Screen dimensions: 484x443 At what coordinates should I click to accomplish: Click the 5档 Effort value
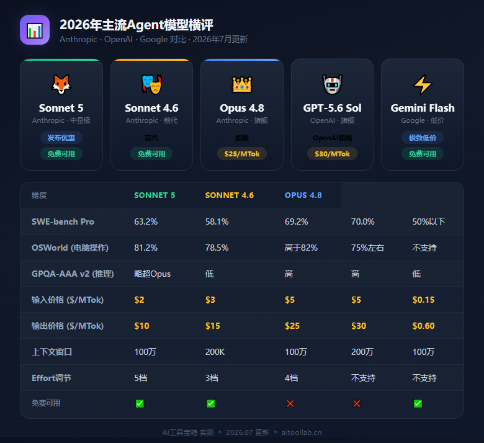[x=140, y=378]
